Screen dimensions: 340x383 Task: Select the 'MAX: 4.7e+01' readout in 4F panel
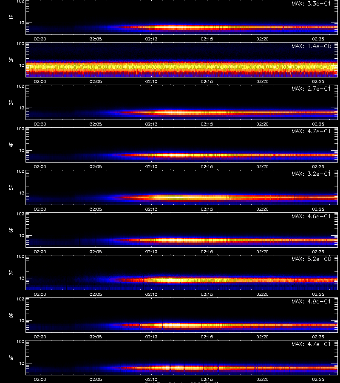point(311,131)
